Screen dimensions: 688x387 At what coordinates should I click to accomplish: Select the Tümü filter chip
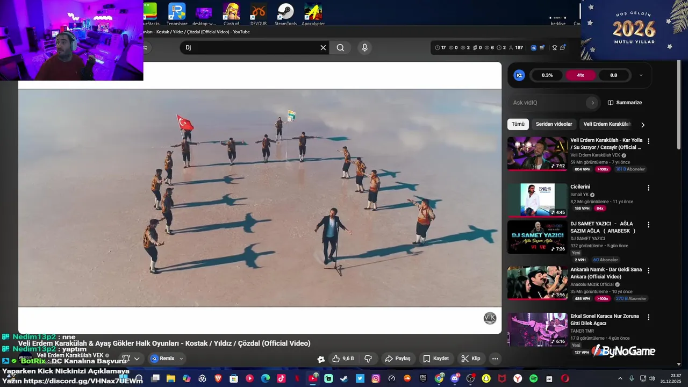tap(518, 124)
